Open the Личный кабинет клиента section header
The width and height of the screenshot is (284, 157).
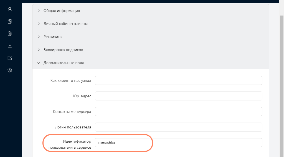(x=151, y=24)
